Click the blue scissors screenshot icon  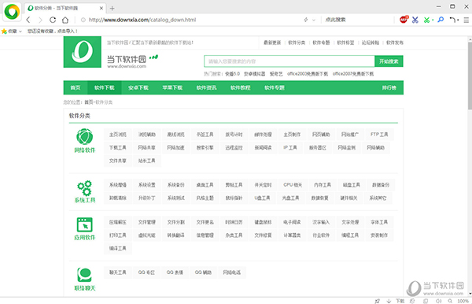pyautogui.click(x=415, y=20)
